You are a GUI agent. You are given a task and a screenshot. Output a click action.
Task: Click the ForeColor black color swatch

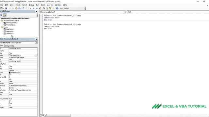9,72
